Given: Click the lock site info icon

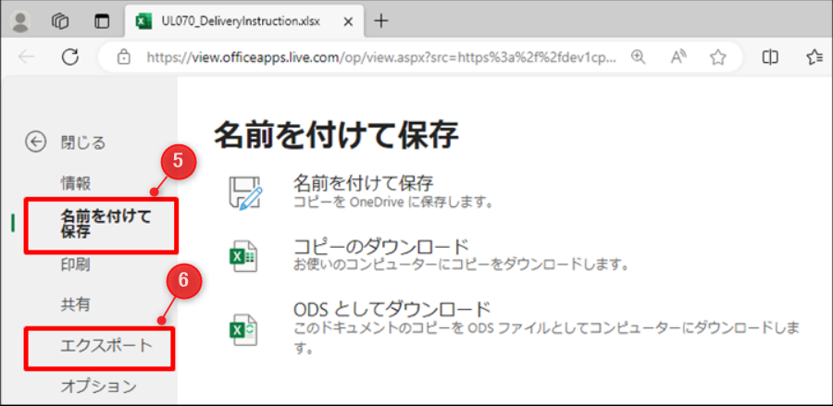Looking at the screenshot, I should tap(124, 57).
